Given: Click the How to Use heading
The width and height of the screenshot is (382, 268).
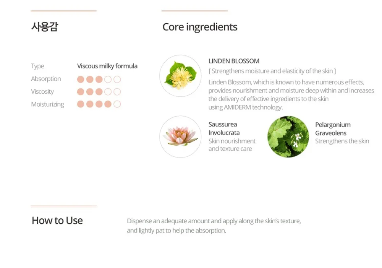Looking at the screenshot, I should [x=57, y=221].
